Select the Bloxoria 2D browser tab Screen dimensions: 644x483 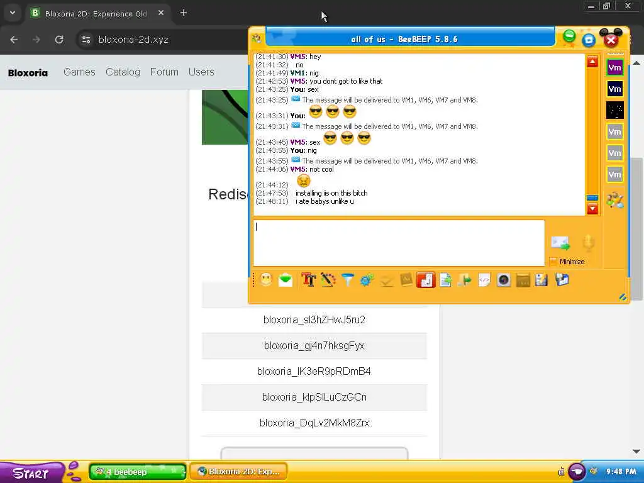point(96,14)
